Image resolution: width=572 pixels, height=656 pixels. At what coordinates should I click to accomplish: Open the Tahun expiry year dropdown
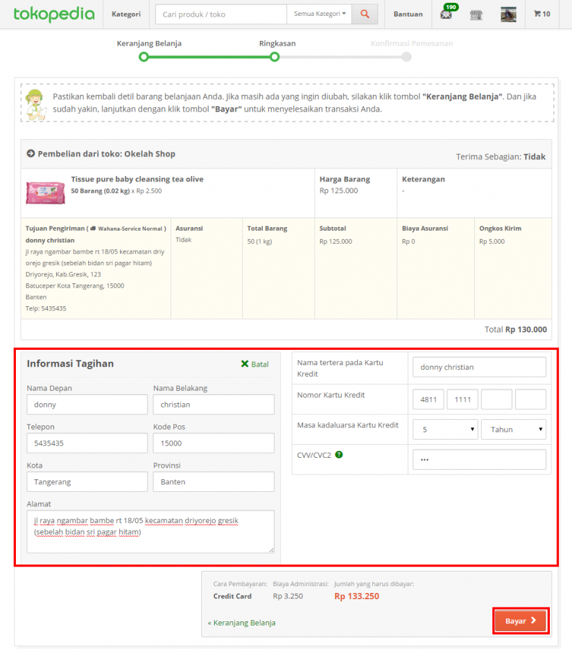click(513, 429)
